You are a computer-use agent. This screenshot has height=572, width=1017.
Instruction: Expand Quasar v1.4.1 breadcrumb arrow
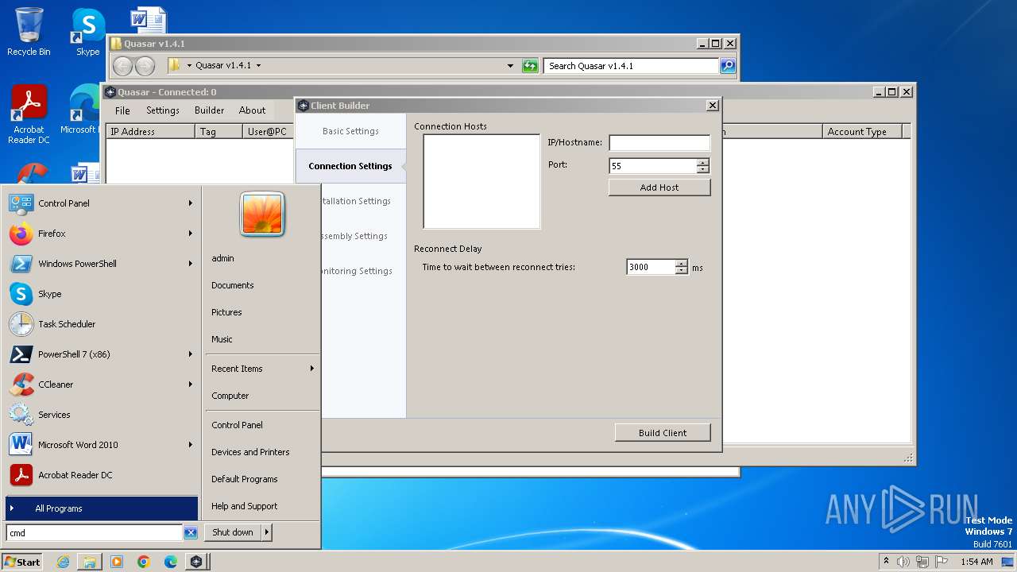click(x=258, y=66)
